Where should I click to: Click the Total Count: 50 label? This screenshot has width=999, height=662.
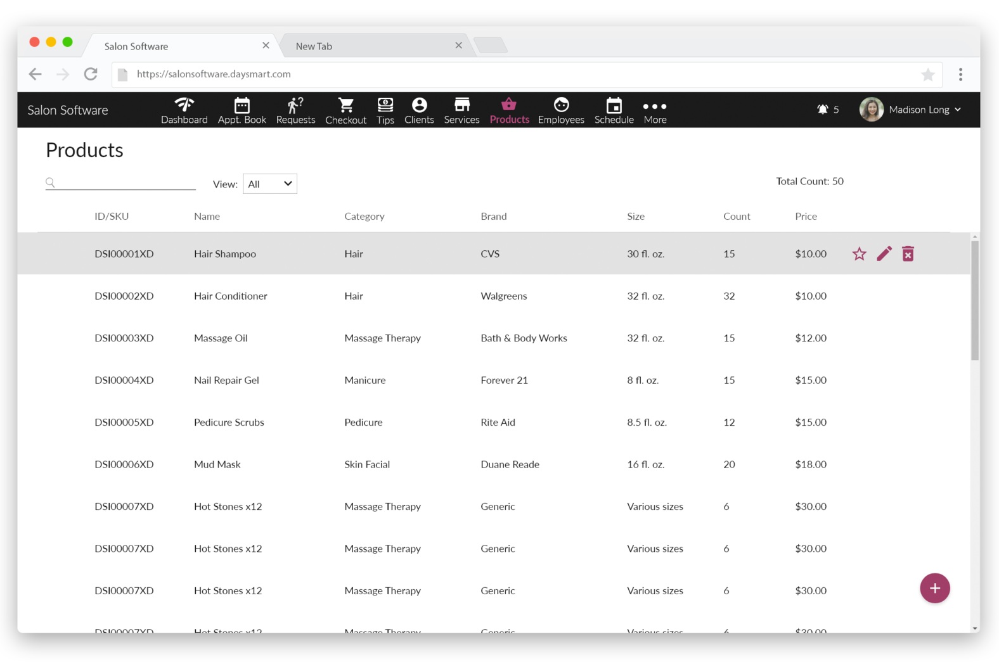pos(809,181)
